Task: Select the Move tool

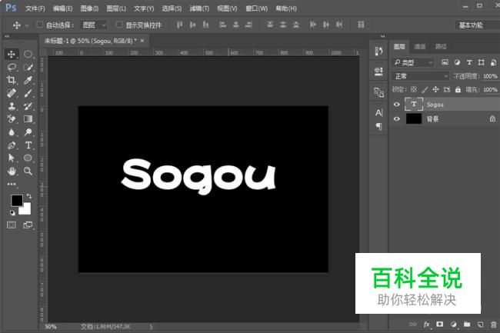Action: [x=12, y=54]
